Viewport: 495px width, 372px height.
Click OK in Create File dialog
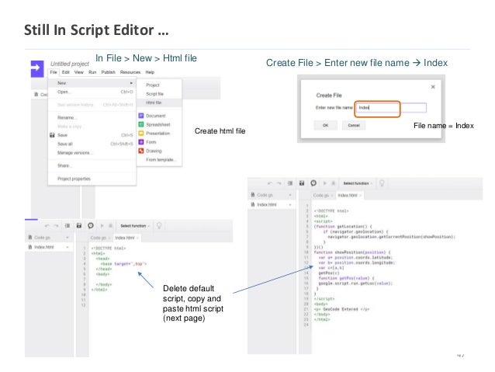326,126
